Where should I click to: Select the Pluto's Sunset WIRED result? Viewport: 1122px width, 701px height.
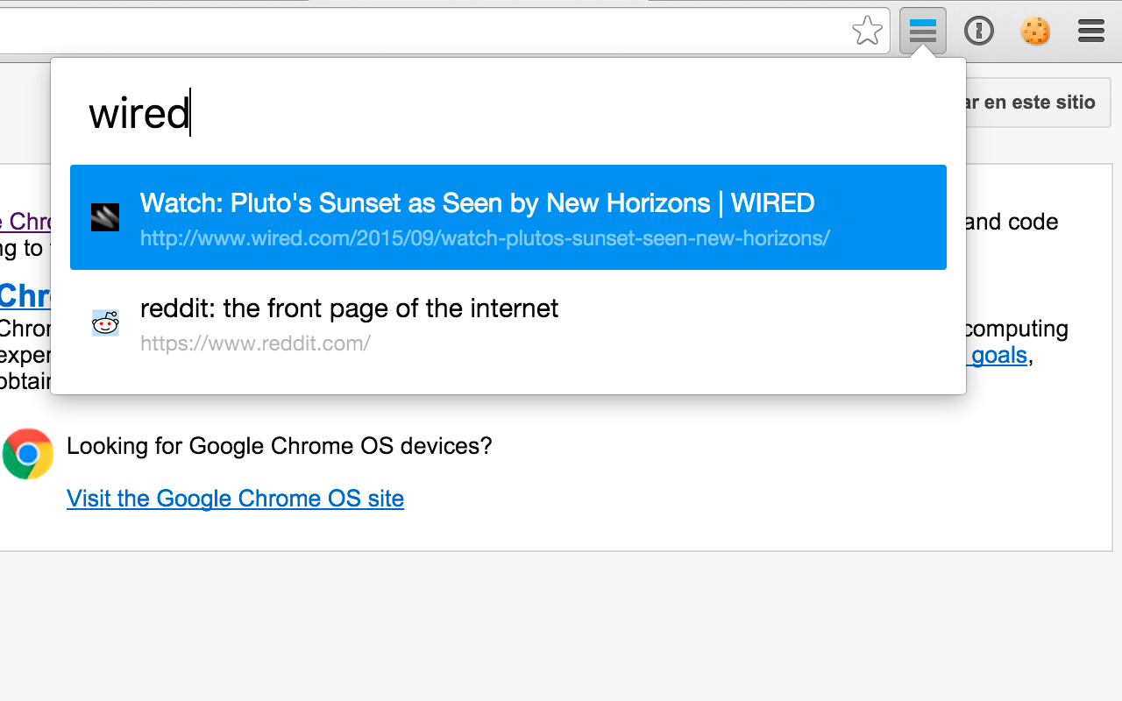pyautogui.click(x=508, y=217)
